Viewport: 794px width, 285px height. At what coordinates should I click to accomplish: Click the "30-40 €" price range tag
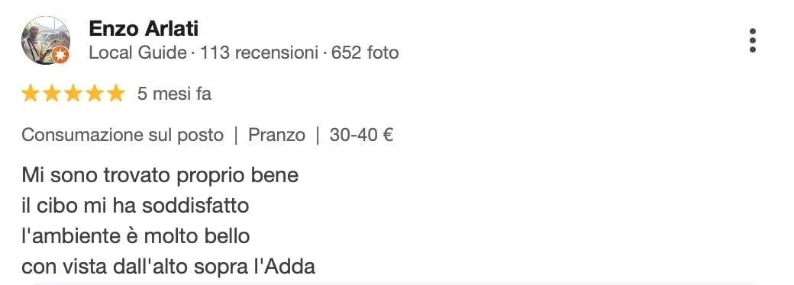pyautogui.click(x=362, y=136)
